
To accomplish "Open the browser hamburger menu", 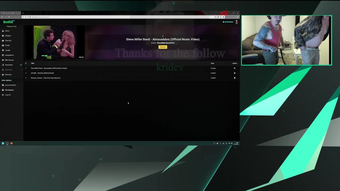I will 237,17.
